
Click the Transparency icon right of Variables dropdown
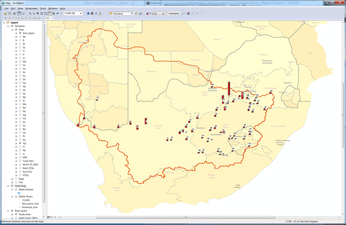pyautogui.click(x=140, y=13)
